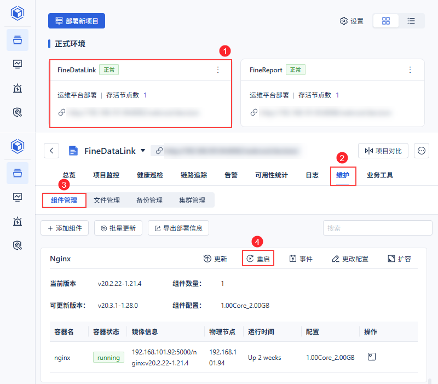Open the FineReport project card

pos(332,93)
